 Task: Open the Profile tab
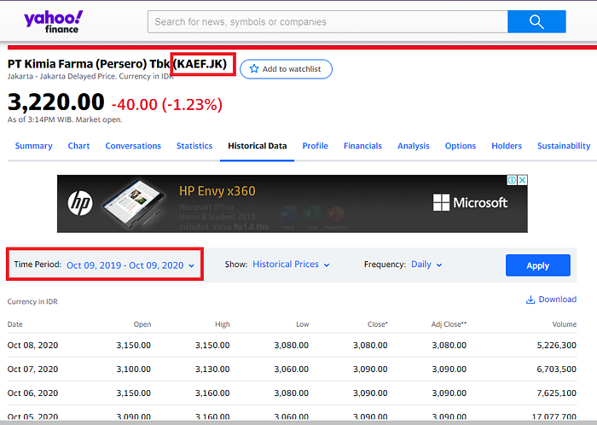pos(316,146)
